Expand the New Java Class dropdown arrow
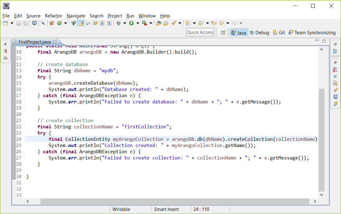 pos(65,23)
